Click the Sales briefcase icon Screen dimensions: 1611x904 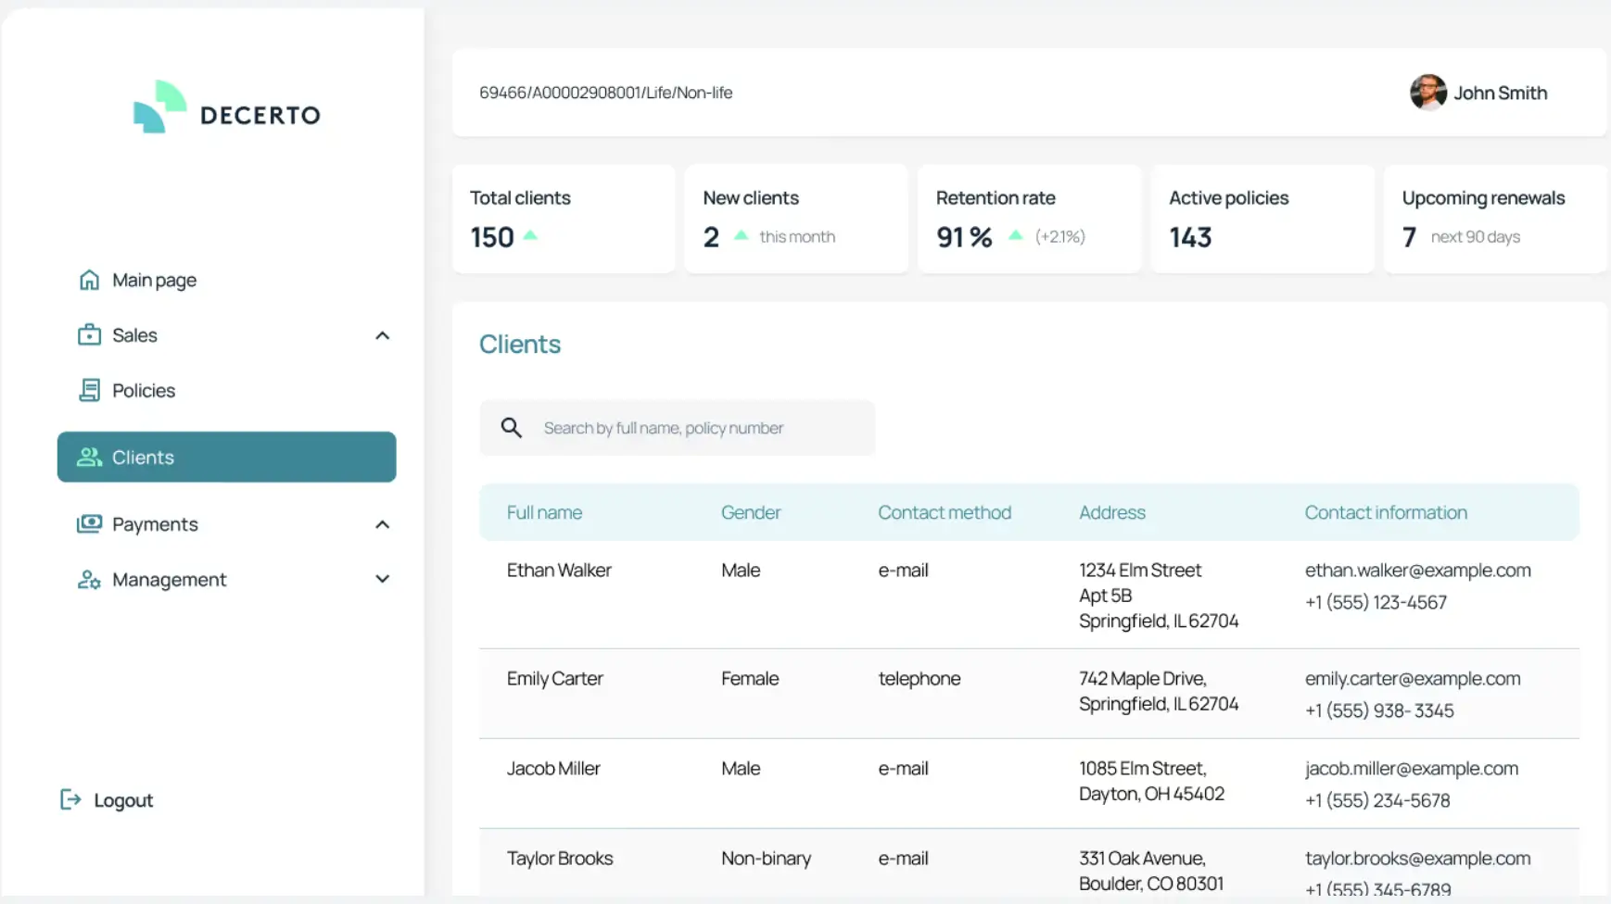pos(88,334)
